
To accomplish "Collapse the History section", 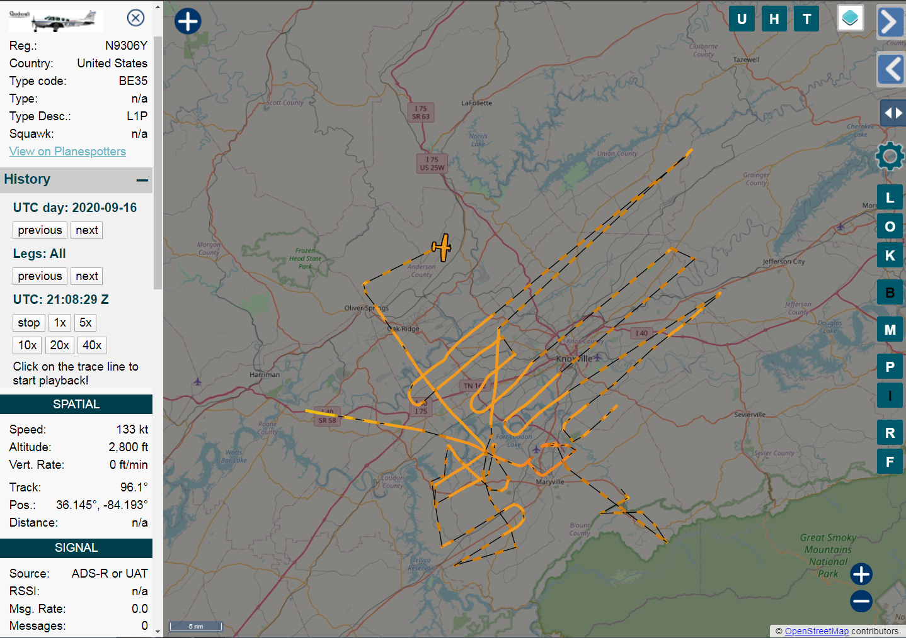I will (x=142, y=181).
